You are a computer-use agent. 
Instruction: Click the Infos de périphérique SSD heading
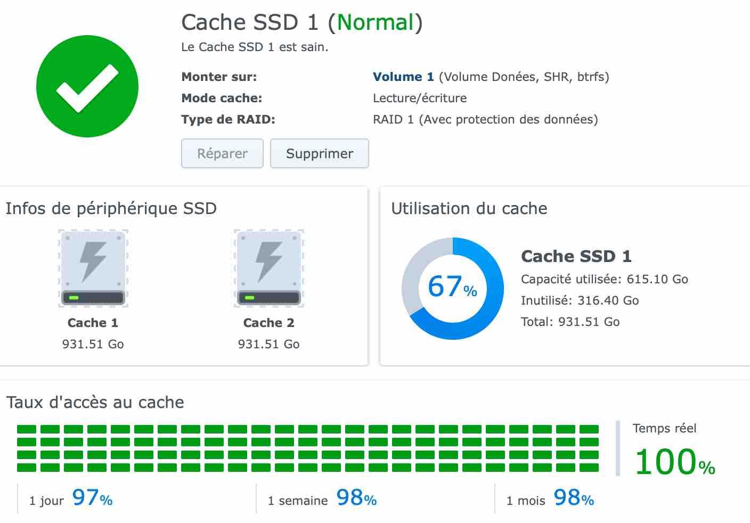[x=111, y=208]
